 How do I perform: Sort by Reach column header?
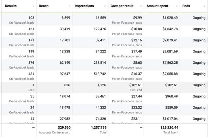point(43,6)
